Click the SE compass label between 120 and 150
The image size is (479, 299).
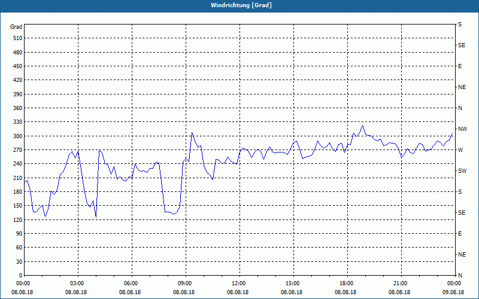coord(462,213)
